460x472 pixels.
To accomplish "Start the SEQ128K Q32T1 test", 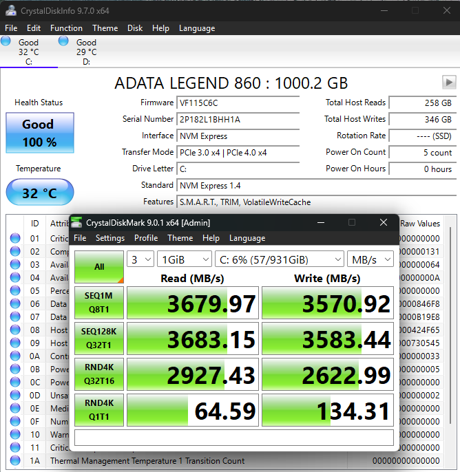I will click(99, 339).
